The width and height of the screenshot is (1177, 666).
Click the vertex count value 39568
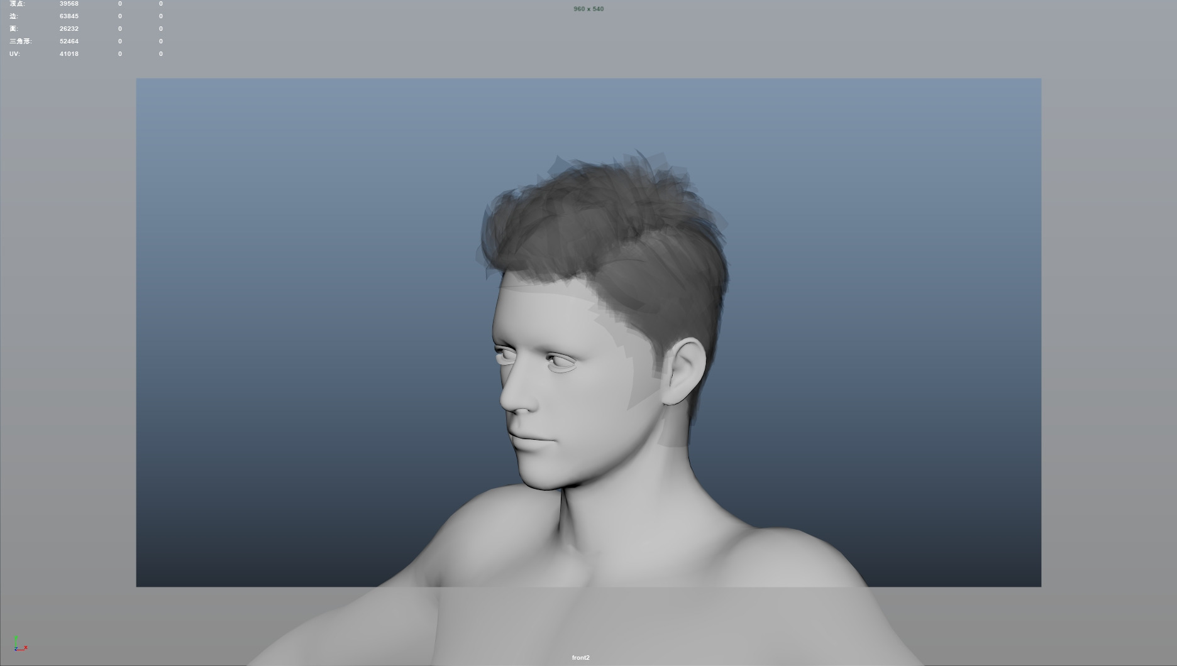(69, 4)
